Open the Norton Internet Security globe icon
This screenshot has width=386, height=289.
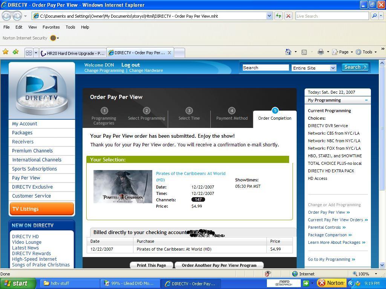53,38
